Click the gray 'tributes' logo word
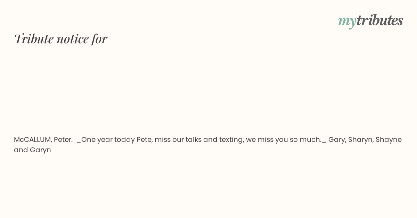 379,20
